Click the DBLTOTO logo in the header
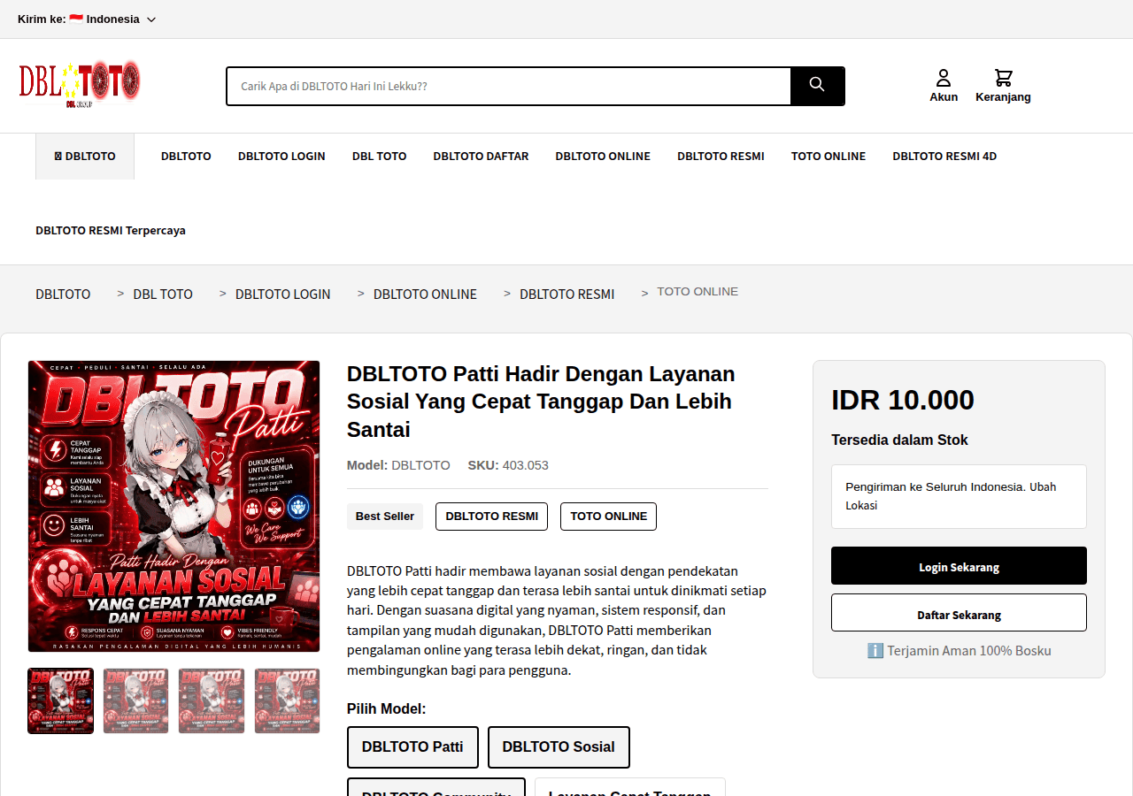The width and height of the screenshot is (1133, 796). tap(80, 85)
